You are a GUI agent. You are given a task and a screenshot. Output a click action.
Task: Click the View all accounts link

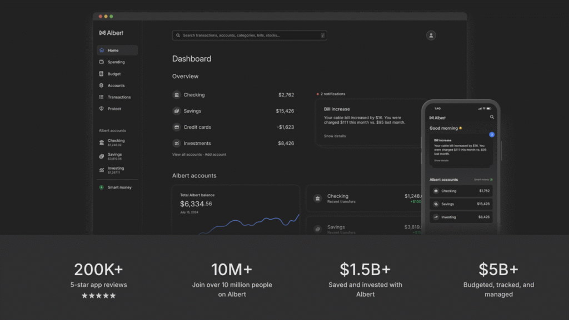pyautogui.click(x=187, y=155)
